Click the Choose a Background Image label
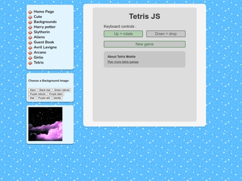Image resolution: width=242 pixels, height=181 pixels. pyautogui.click(x=49, y=80)
